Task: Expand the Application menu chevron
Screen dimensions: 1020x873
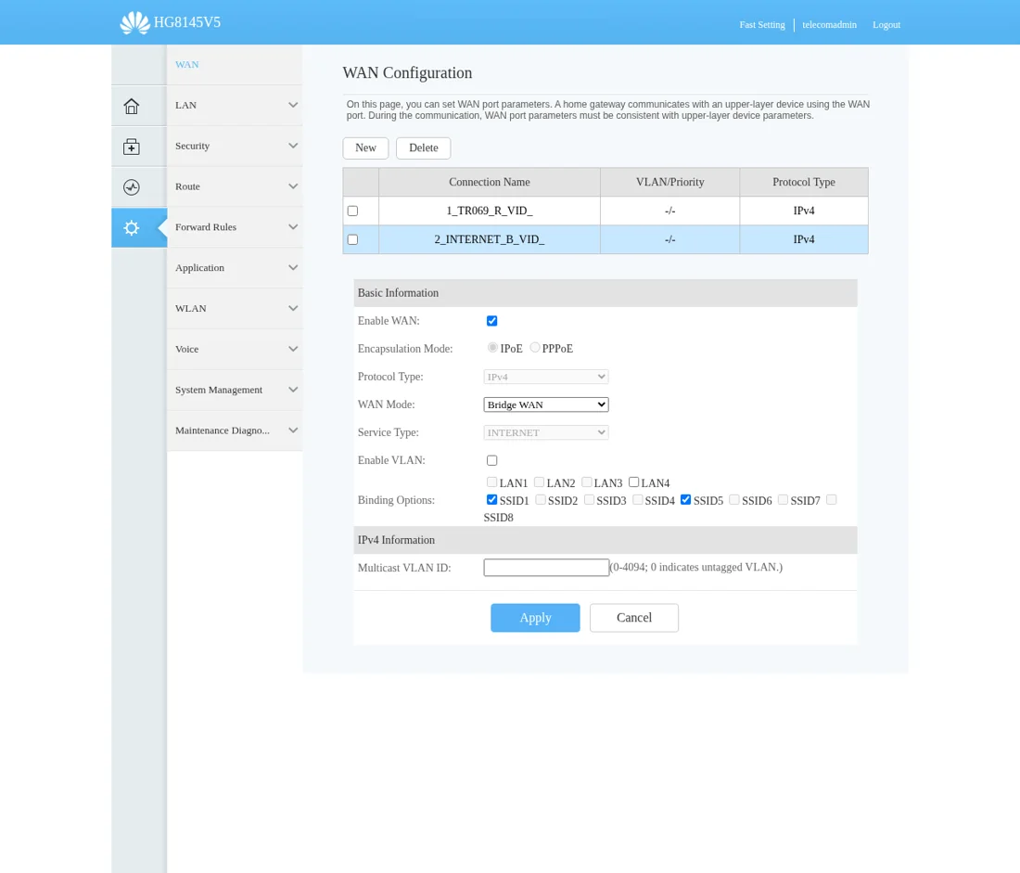Action: coord(293,267)
